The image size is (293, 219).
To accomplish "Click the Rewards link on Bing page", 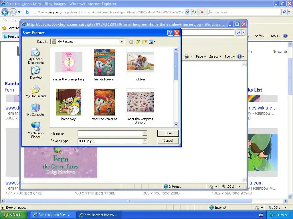I will point(280,52).
